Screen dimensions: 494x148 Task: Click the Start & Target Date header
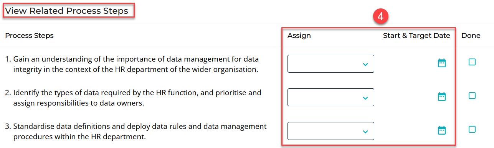(x=416, y=36)
